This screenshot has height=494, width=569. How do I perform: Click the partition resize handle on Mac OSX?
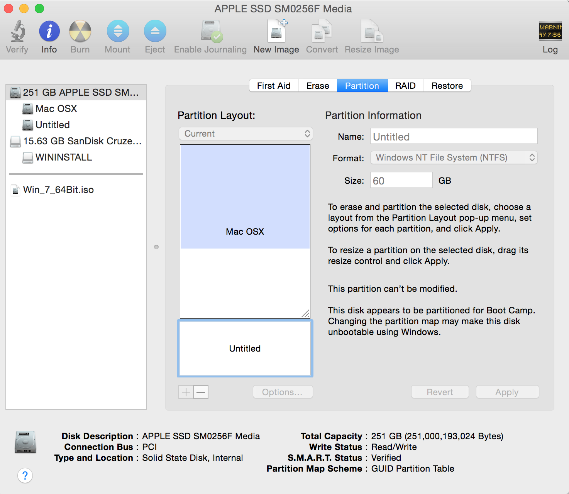(305, 314)
